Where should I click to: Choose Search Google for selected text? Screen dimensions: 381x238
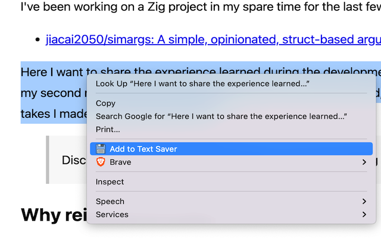click(221, 116)
